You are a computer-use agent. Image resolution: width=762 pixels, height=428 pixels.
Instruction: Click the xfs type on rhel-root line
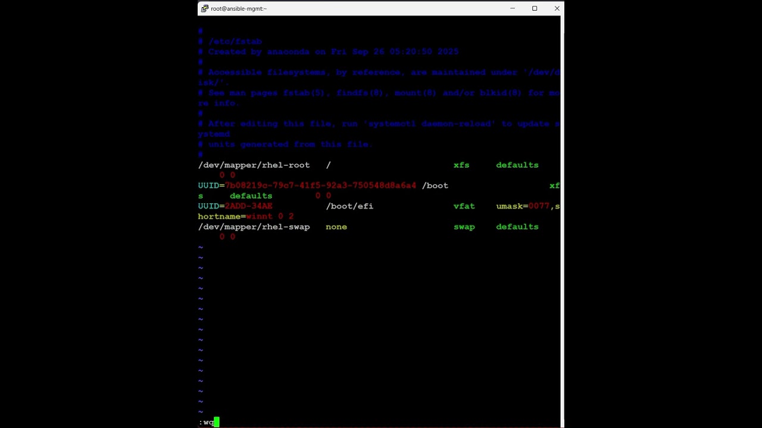click(461, 165)
